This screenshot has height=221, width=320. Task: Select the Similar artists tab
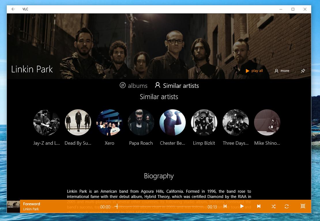click(177, 85)
